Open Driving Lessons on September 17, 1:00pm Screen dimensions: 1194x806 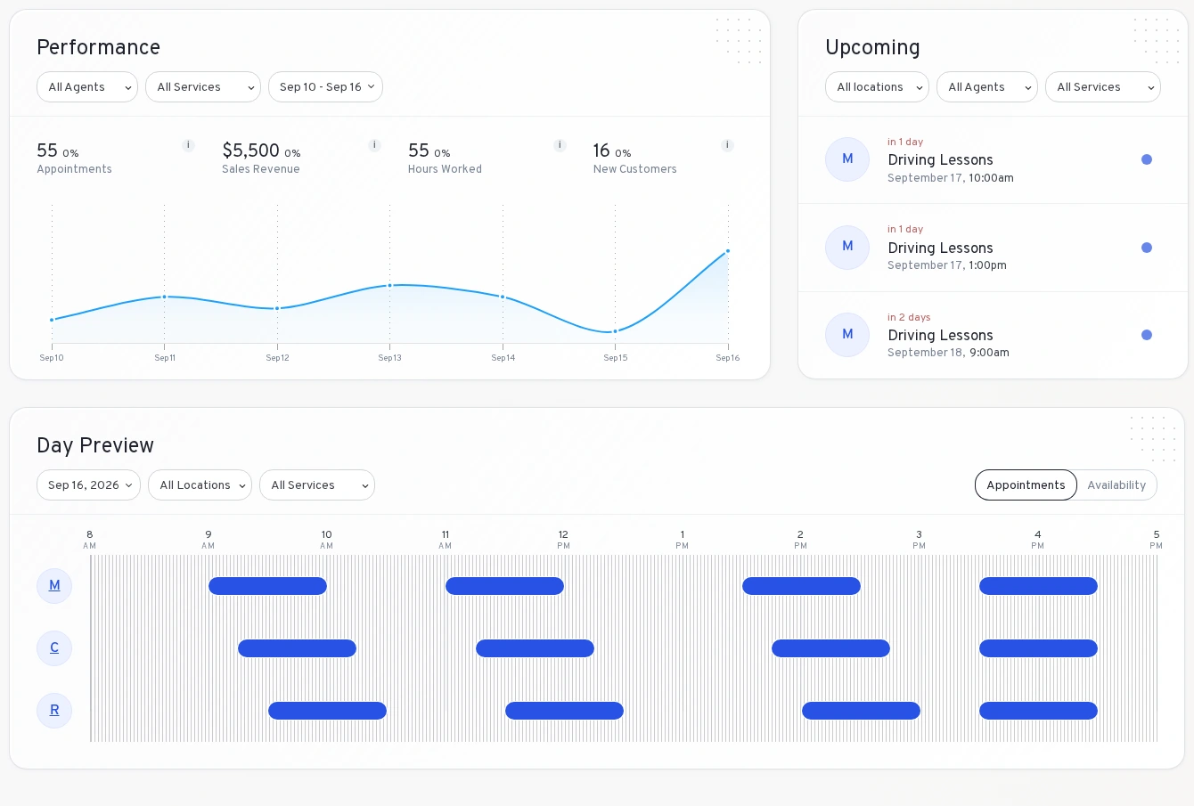tap(993, 248)
